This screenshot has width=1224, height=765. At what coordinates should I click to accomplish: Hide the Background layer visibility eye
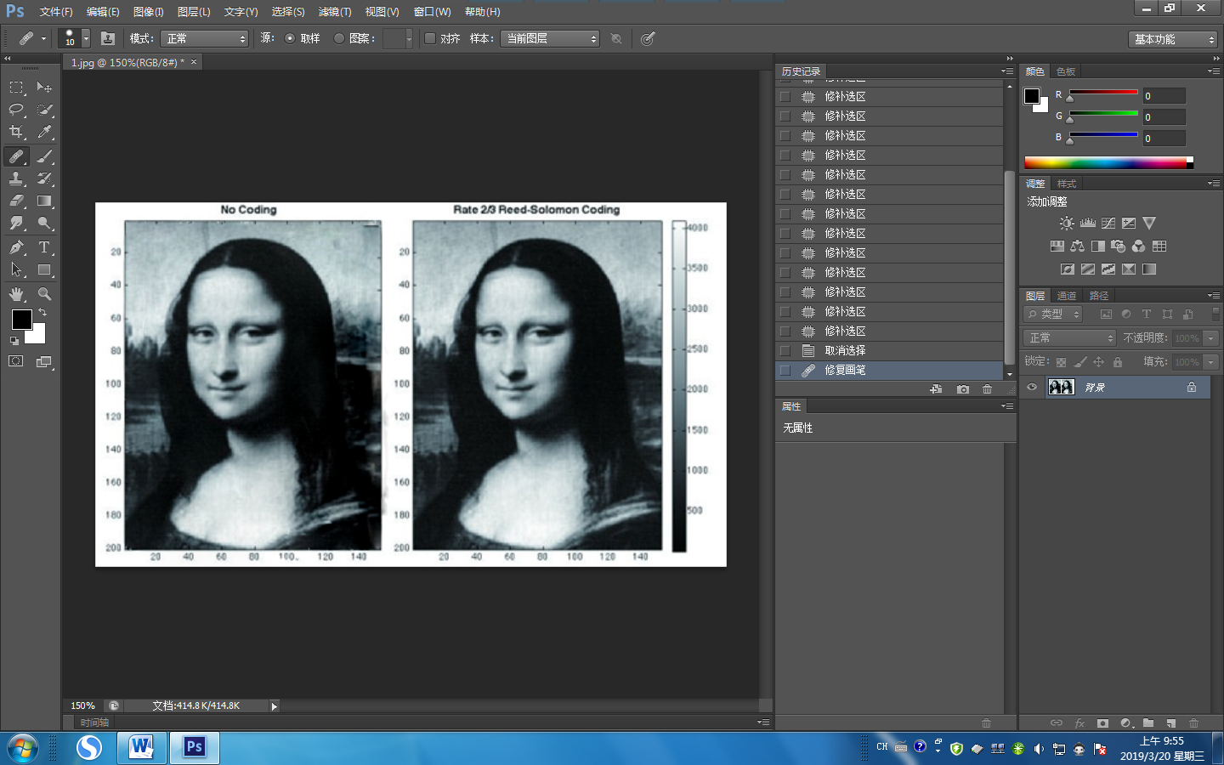[1032, 388]
